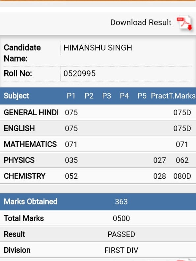Click the PASSED result text
Viewport: 196px width, 261px height.
point(121,234)
